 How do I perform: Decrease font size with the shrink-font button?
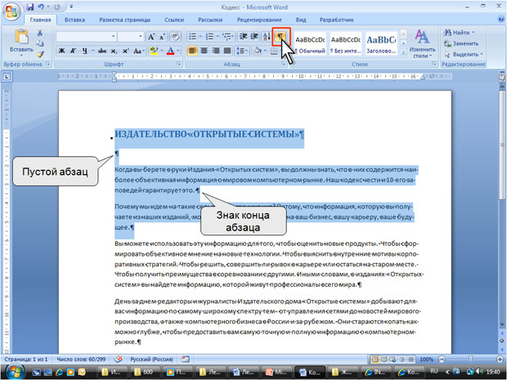162,37
